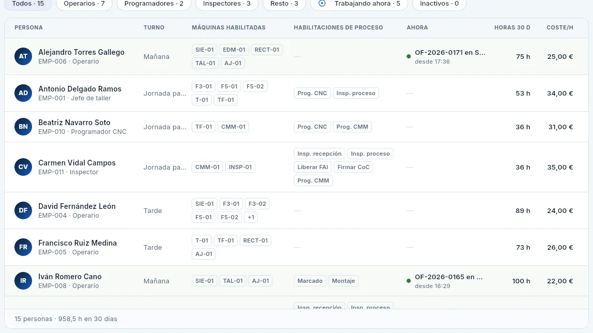Click the COSTE/H column header

click(560, 27)
